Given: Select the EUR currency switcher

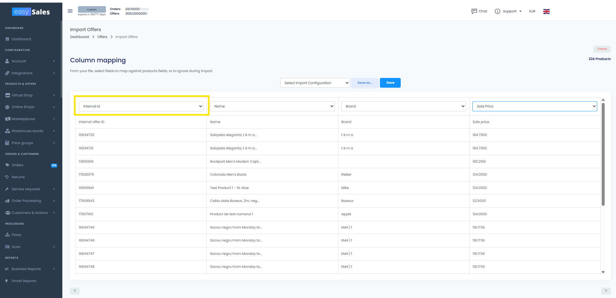Looking at the screenshot, I should tap(532, 11).
